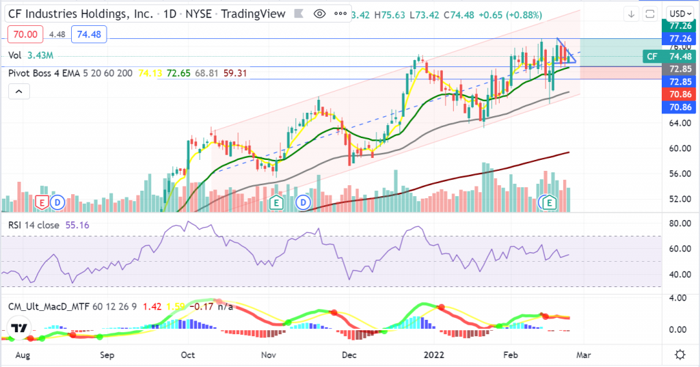Click the gray 72.85 price label
The height and width of the screenshot is (367, 700).
tap(679, 69)
